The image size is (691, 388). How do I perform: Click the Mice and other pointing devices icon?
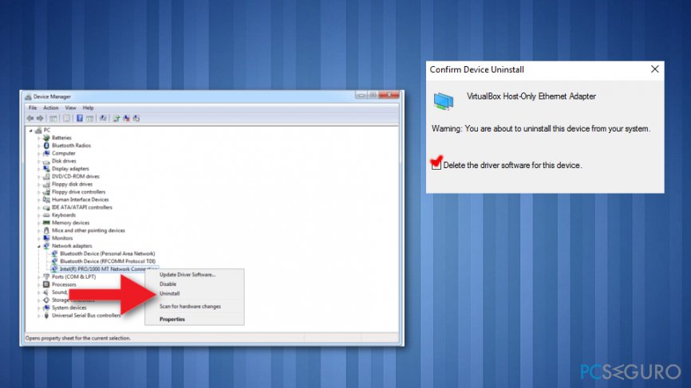coord(46,230)
